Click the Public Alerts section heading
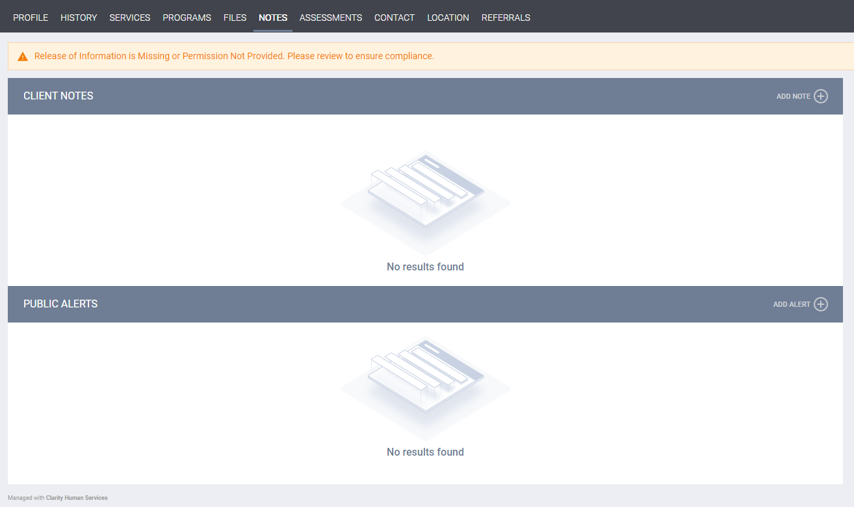The width and height of the screenshot is (854, 507). click(60, 304)
